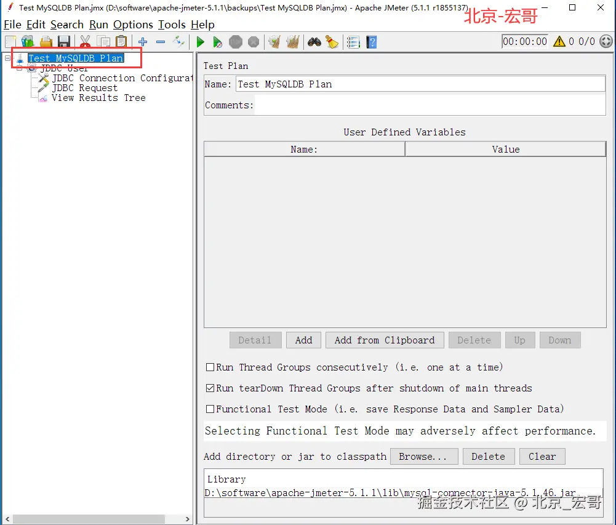Click the Cut scissors icon
The image size is (616, 525).
[85, 42]
